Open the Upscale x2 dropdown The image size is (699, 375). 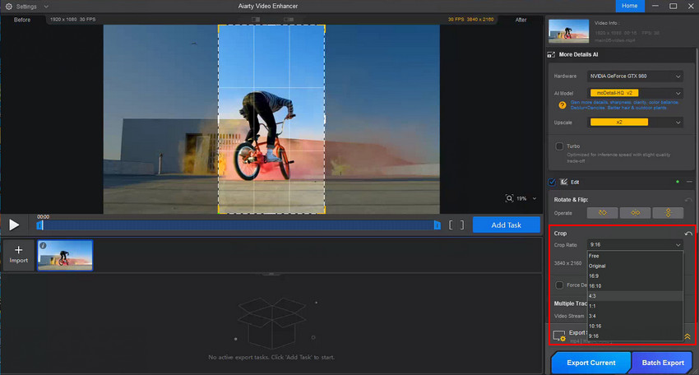click(x=635, y=123)
